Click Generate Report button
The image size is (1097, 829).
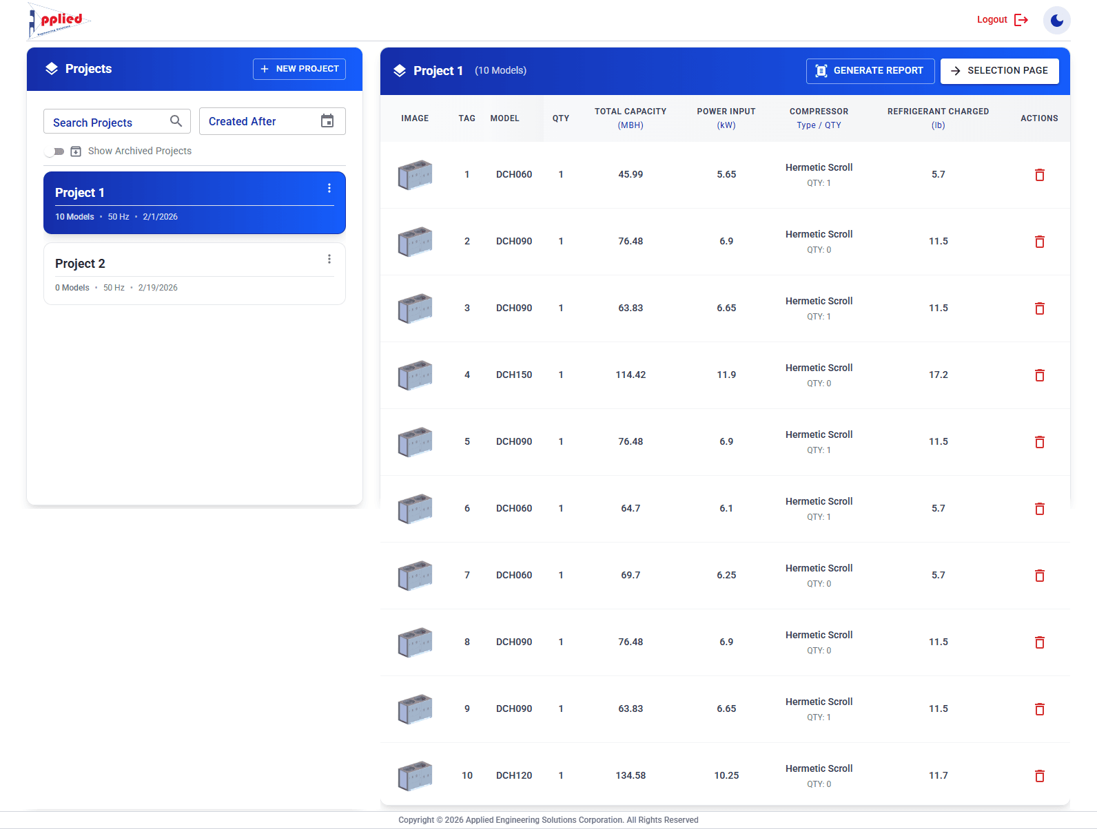click(x=870, y=71)
